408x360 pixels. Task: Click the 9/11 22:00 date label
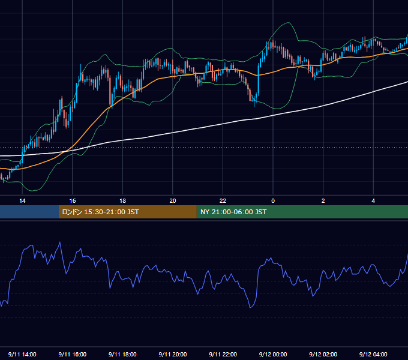tap(223, 354)
